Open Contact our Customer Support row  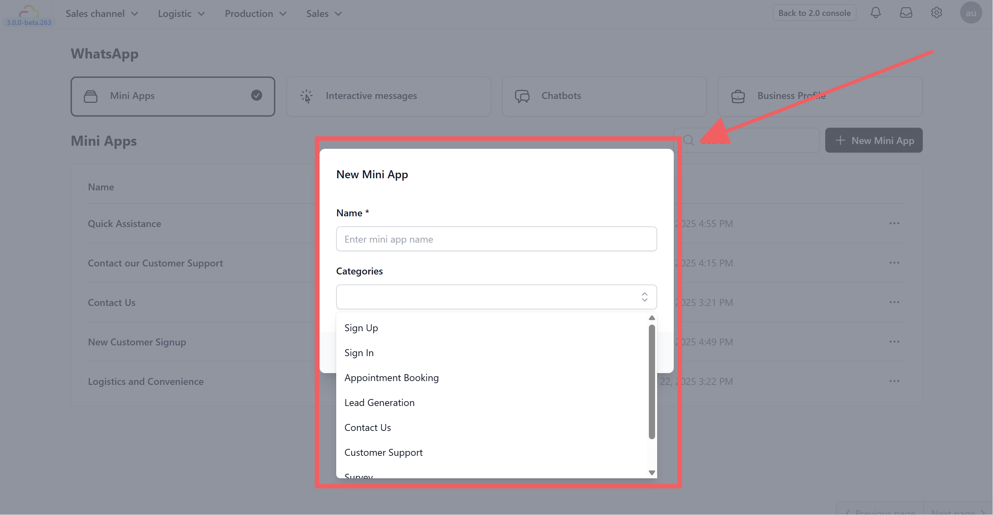point(155,263)
